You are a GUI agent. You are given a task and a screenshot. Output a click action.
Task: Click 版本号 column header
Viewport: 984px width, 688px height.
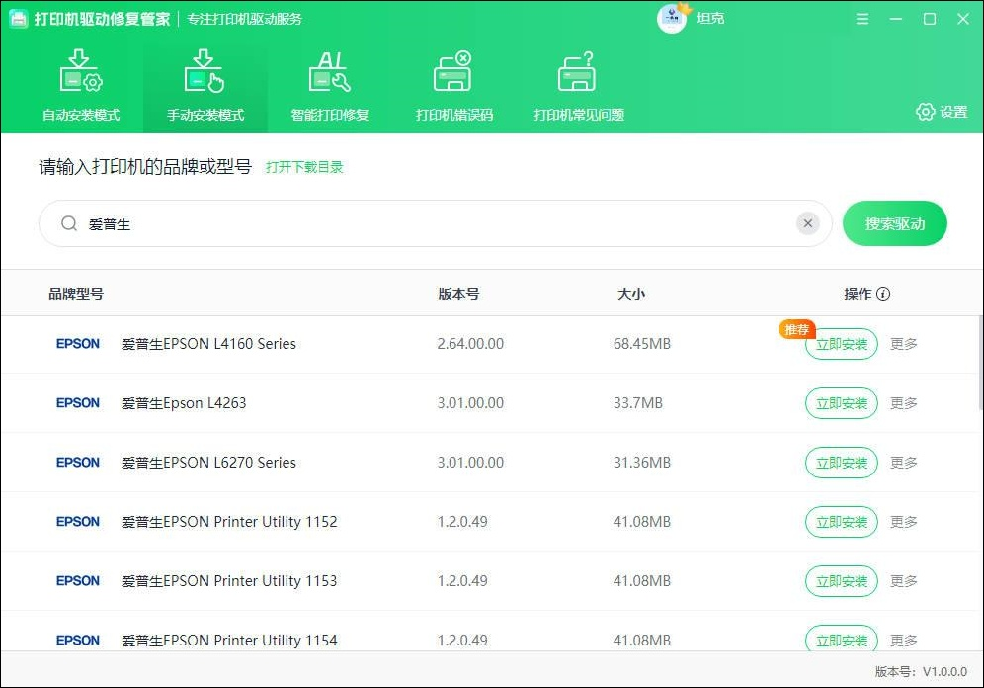click(x=458, y=294)
